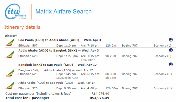This screenshot has height=102, width=176.
Task: Click the Ethiopian 507 flight number
Action: [x=28, y=45]
